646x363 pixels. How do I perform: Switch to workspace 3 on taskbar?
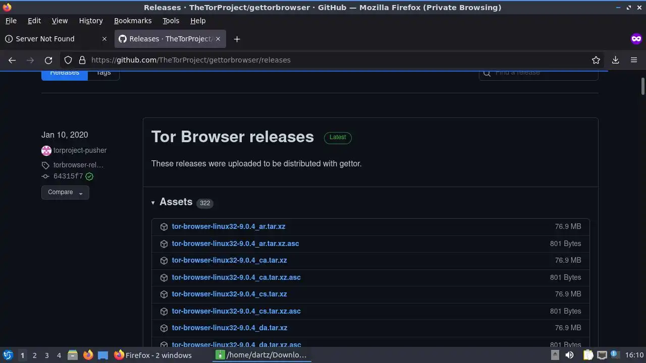pos(46,355)
